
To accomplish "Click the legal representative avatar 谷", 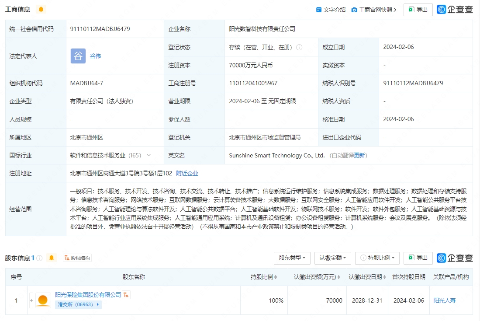I will tap(78, 56).
